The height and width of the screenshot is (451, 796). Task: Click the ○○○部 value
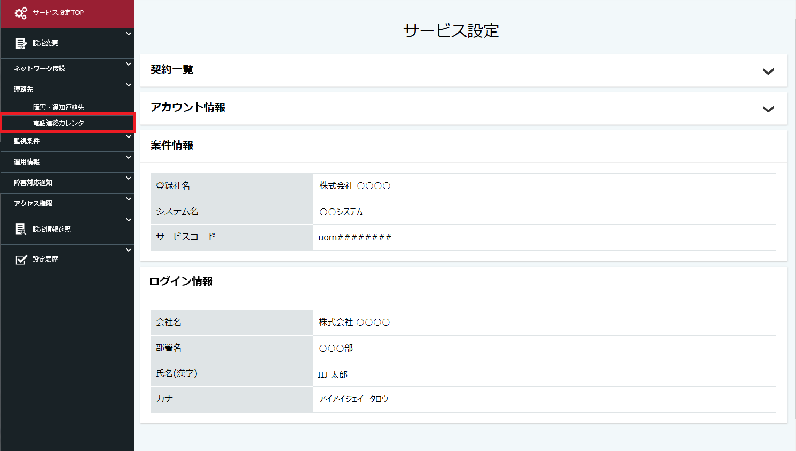coord(336,349)
